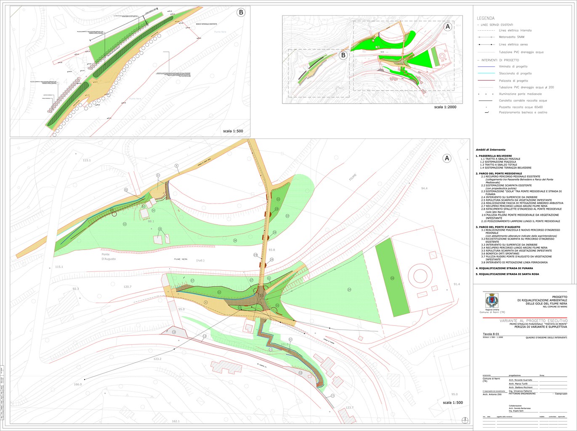Click elevation value '162.1' on the plan
Screen dimensions: 577x431
pos(176,421)
